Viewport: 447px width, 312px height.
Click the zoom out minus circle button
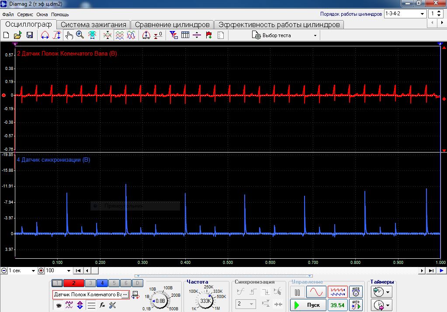click(x=4, y=270)
